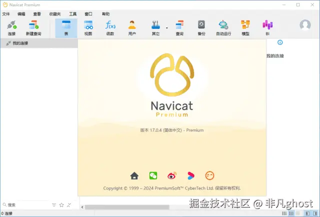
Task: Click the left scroll arrow at bottom
Action: pyautogui.click(x=82, y=207)
